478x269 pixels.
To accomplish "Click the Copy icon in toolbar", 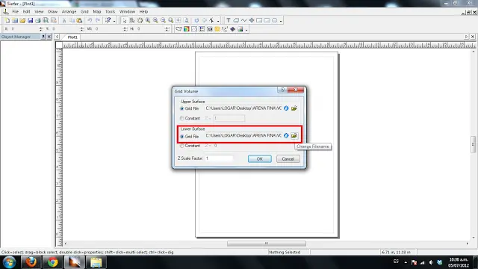I will click(72, 20).
